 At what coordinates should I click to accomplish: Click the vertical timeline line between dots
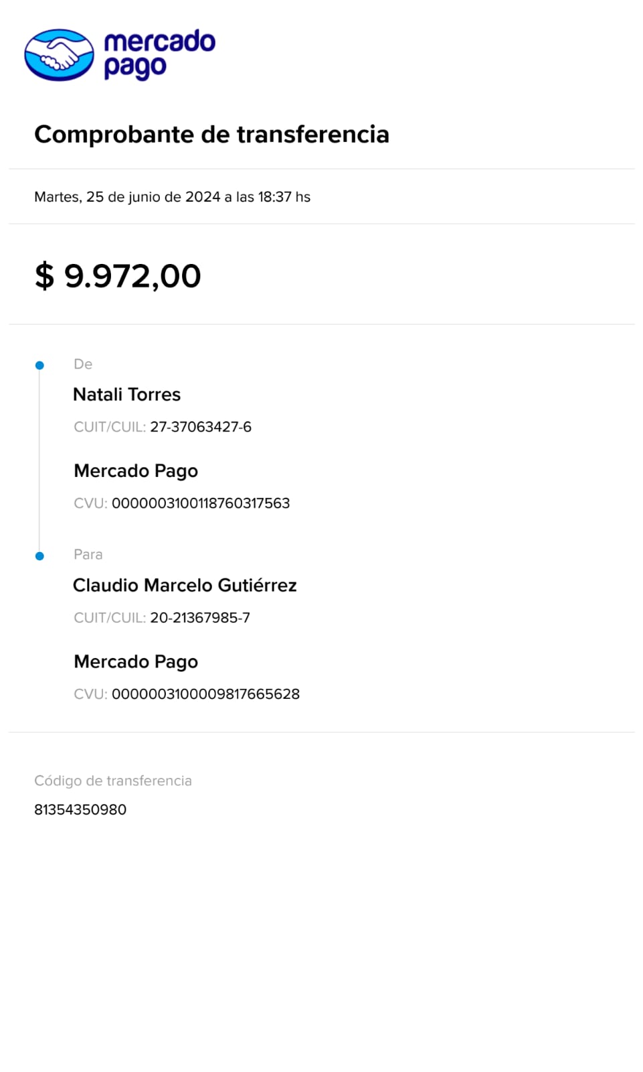tap(39, 461)
